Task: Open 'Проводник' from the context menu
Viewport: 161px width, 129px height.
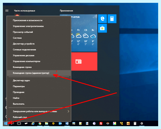Action: tap(39, 92)
